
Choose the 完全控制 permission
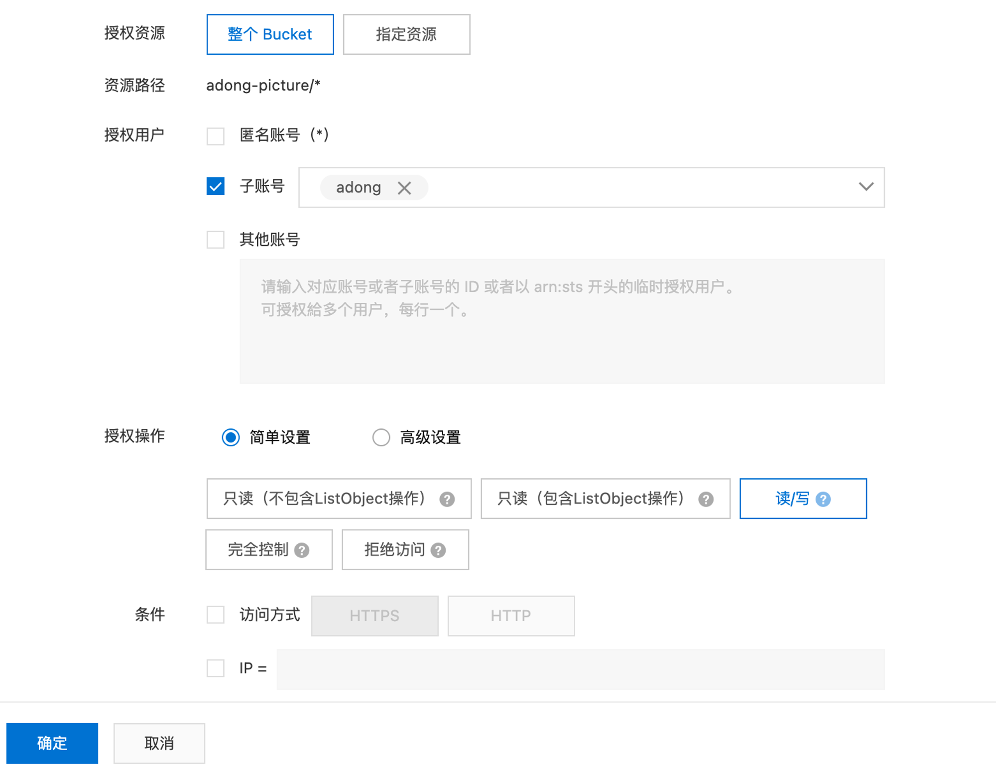coord(269,549)
